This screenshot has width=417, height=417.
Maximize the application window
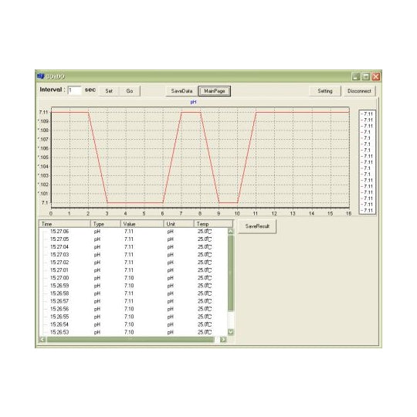[x=366, y=76]
